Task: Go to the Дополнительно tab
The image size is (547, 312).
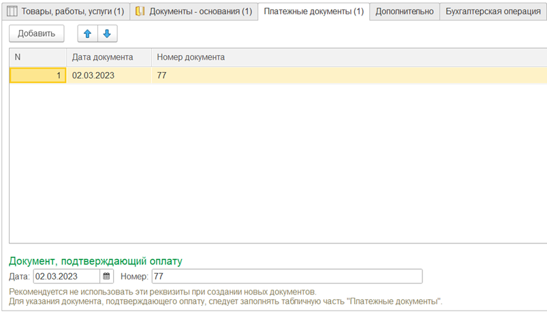Action: (405, 11)
